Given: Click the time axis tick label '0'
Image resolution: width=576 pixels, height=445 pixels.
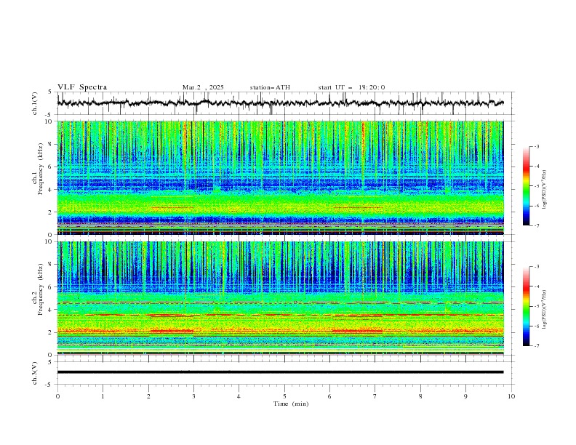Looking at the screenshot, I should click(57, 396).
